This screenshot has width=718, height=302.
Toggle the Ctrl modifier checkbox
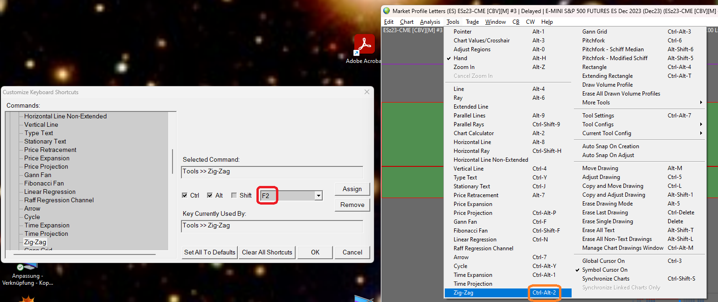[x=185, y=195]
